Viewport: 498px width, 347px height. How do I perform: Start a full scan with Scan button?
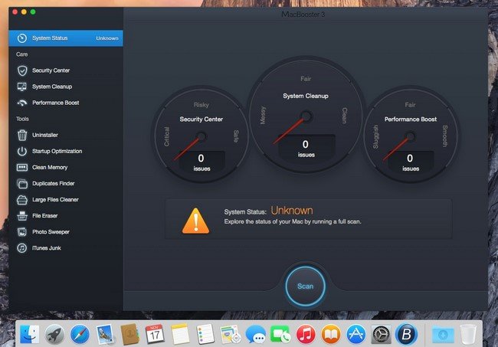click(305, 286)
